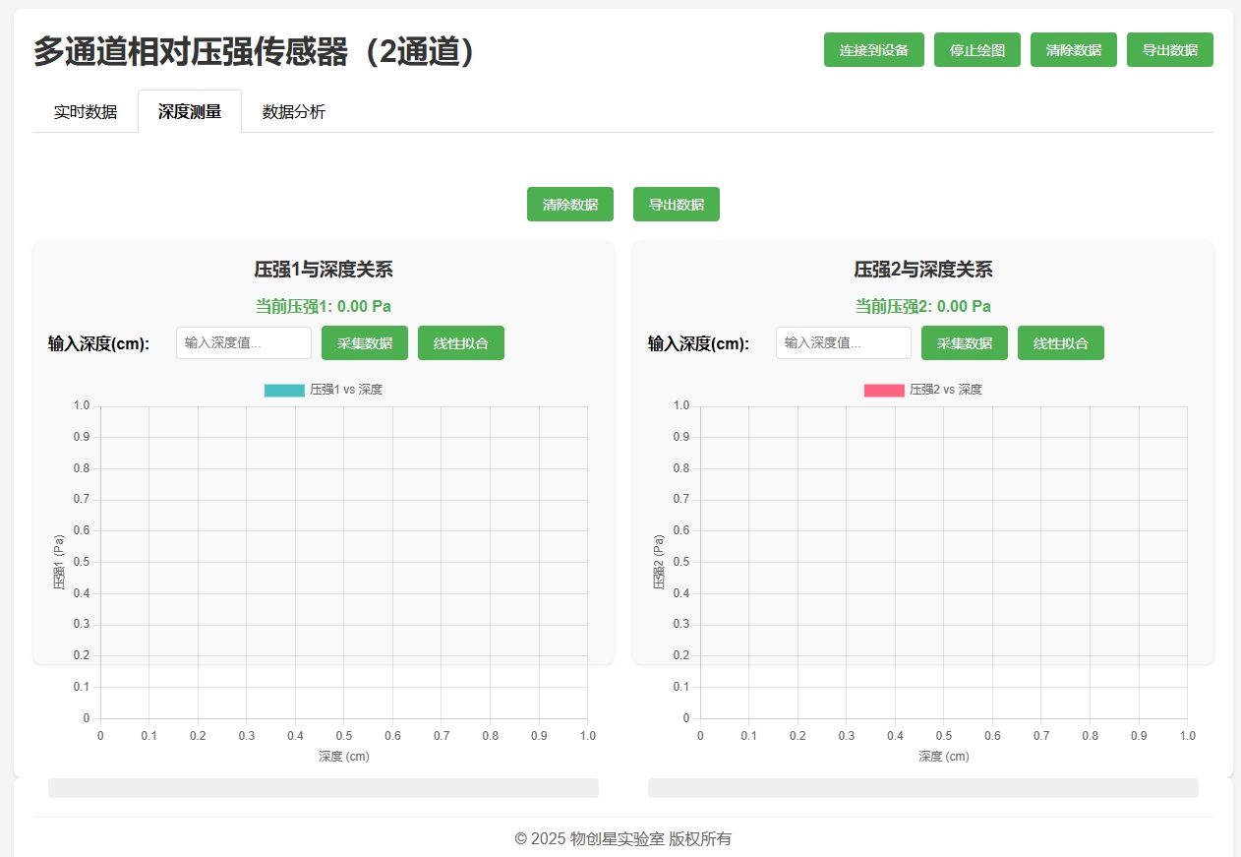Screen dimensions: 1241x857
Task: Click inside the 压强2 chart plot area
Action: click(x=943, y=561)
